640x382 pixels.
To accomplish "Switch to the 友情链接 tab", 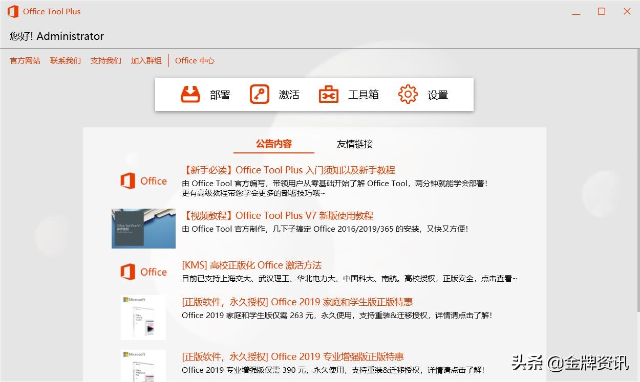I will click(x=355, y=144).
